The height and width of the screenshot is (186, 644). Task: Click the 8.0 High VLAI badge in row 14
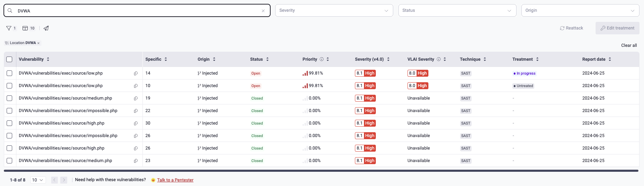[x=418, y=73]
